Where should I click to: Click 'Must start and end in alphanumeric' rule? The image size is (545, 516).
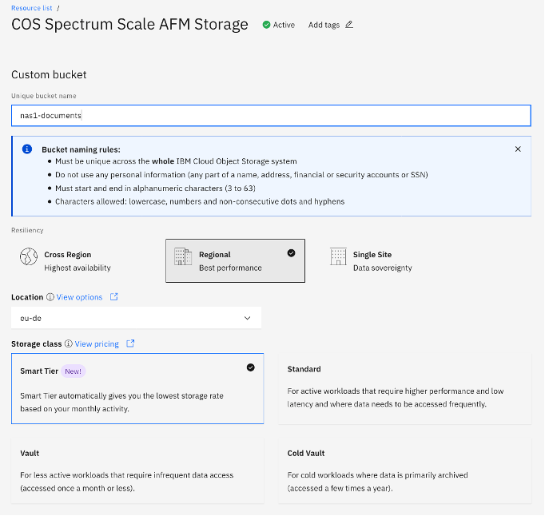click(x=155, y=189)
